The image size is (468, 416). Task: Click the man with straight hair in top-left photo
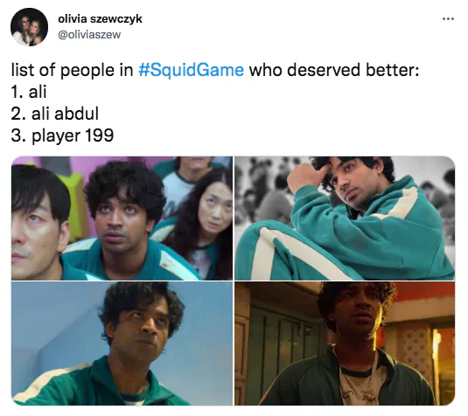tap(38, 224)
